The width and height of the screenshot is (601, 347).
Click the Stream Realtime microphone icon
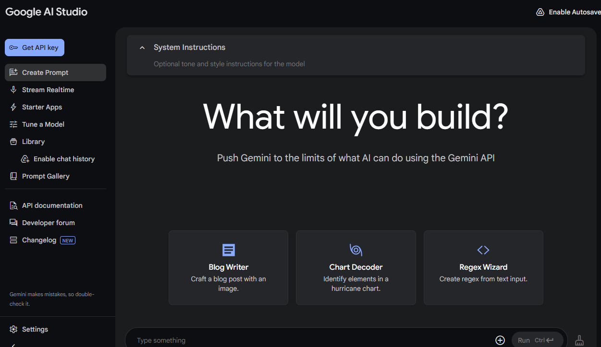pos(13,90)
